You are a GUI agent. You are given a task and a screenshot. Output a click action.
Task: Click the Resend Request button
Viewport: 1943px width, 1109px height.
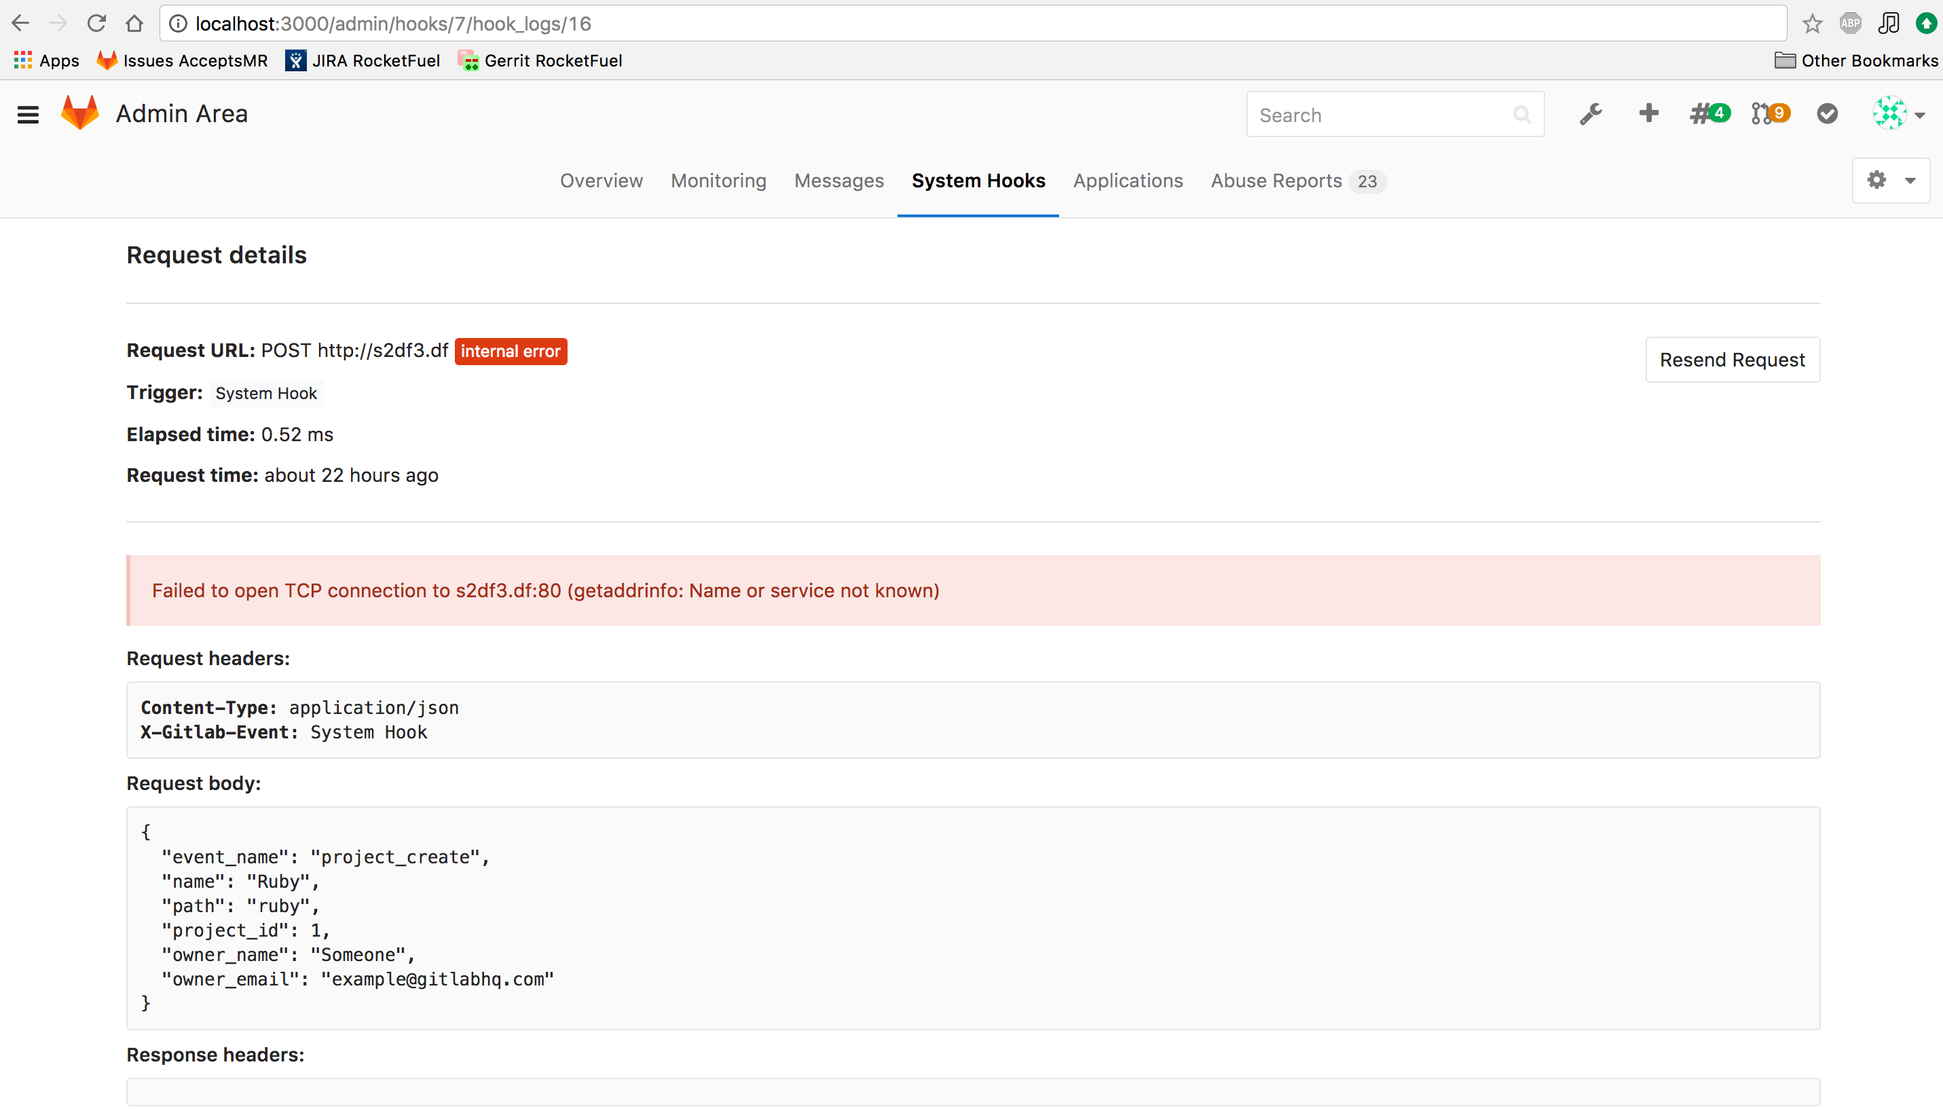pos(1731,360)
